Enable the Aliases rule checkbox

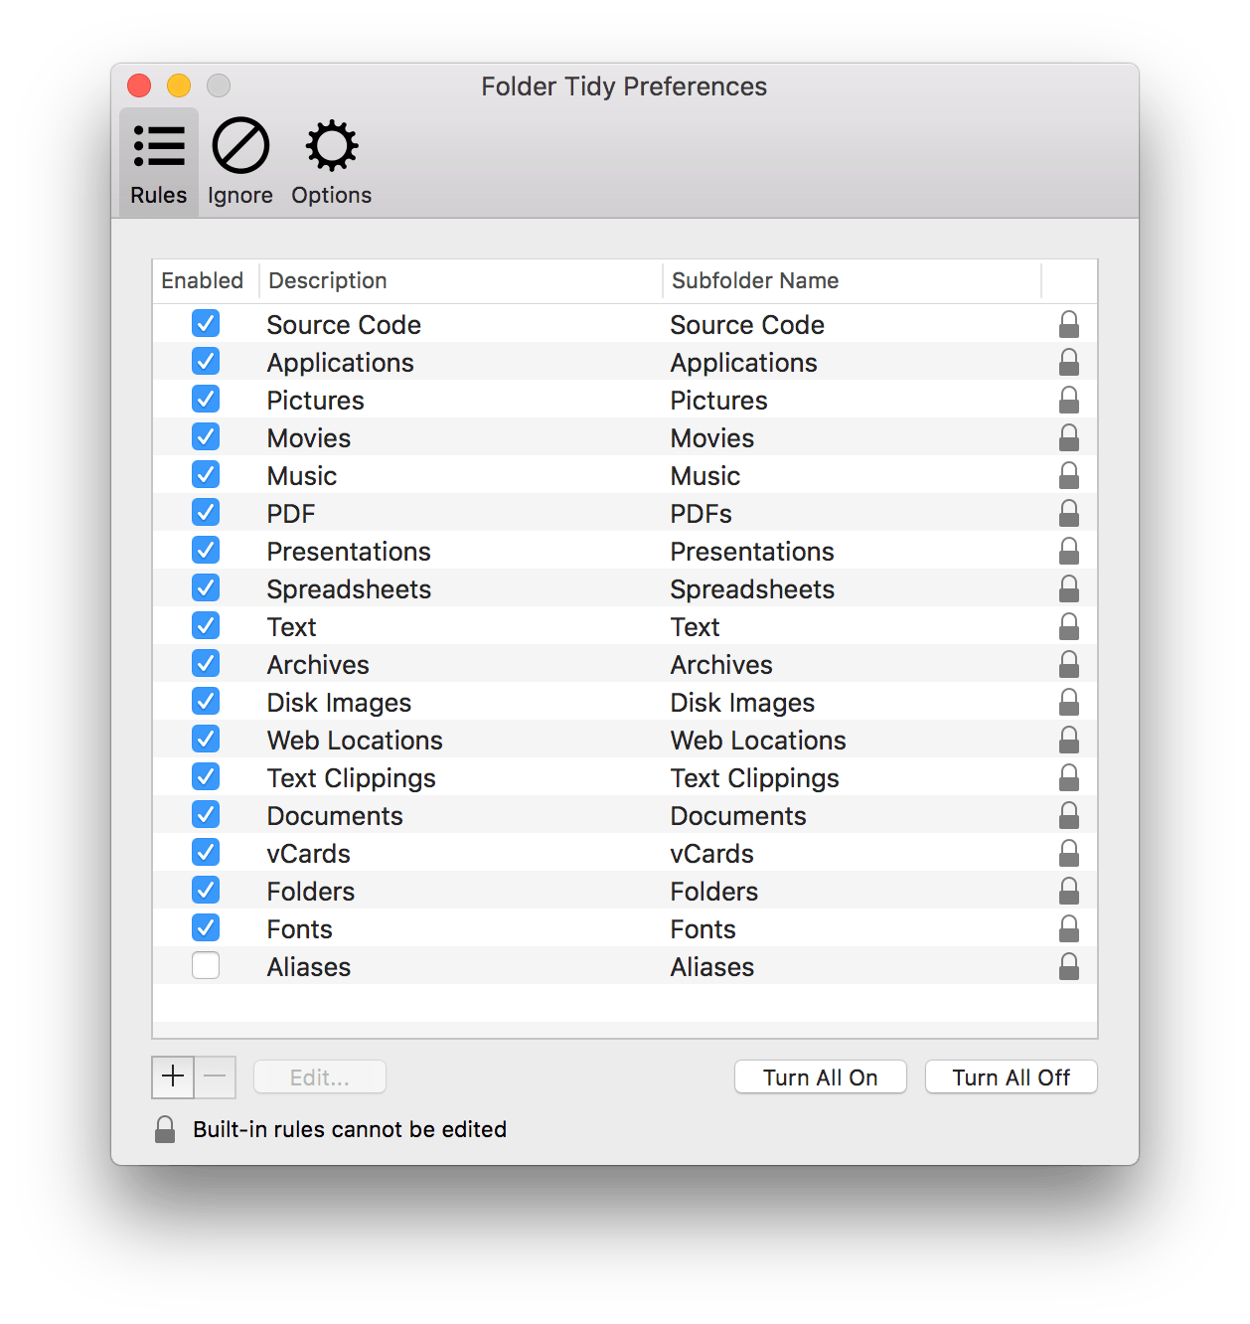pos(206,965)
